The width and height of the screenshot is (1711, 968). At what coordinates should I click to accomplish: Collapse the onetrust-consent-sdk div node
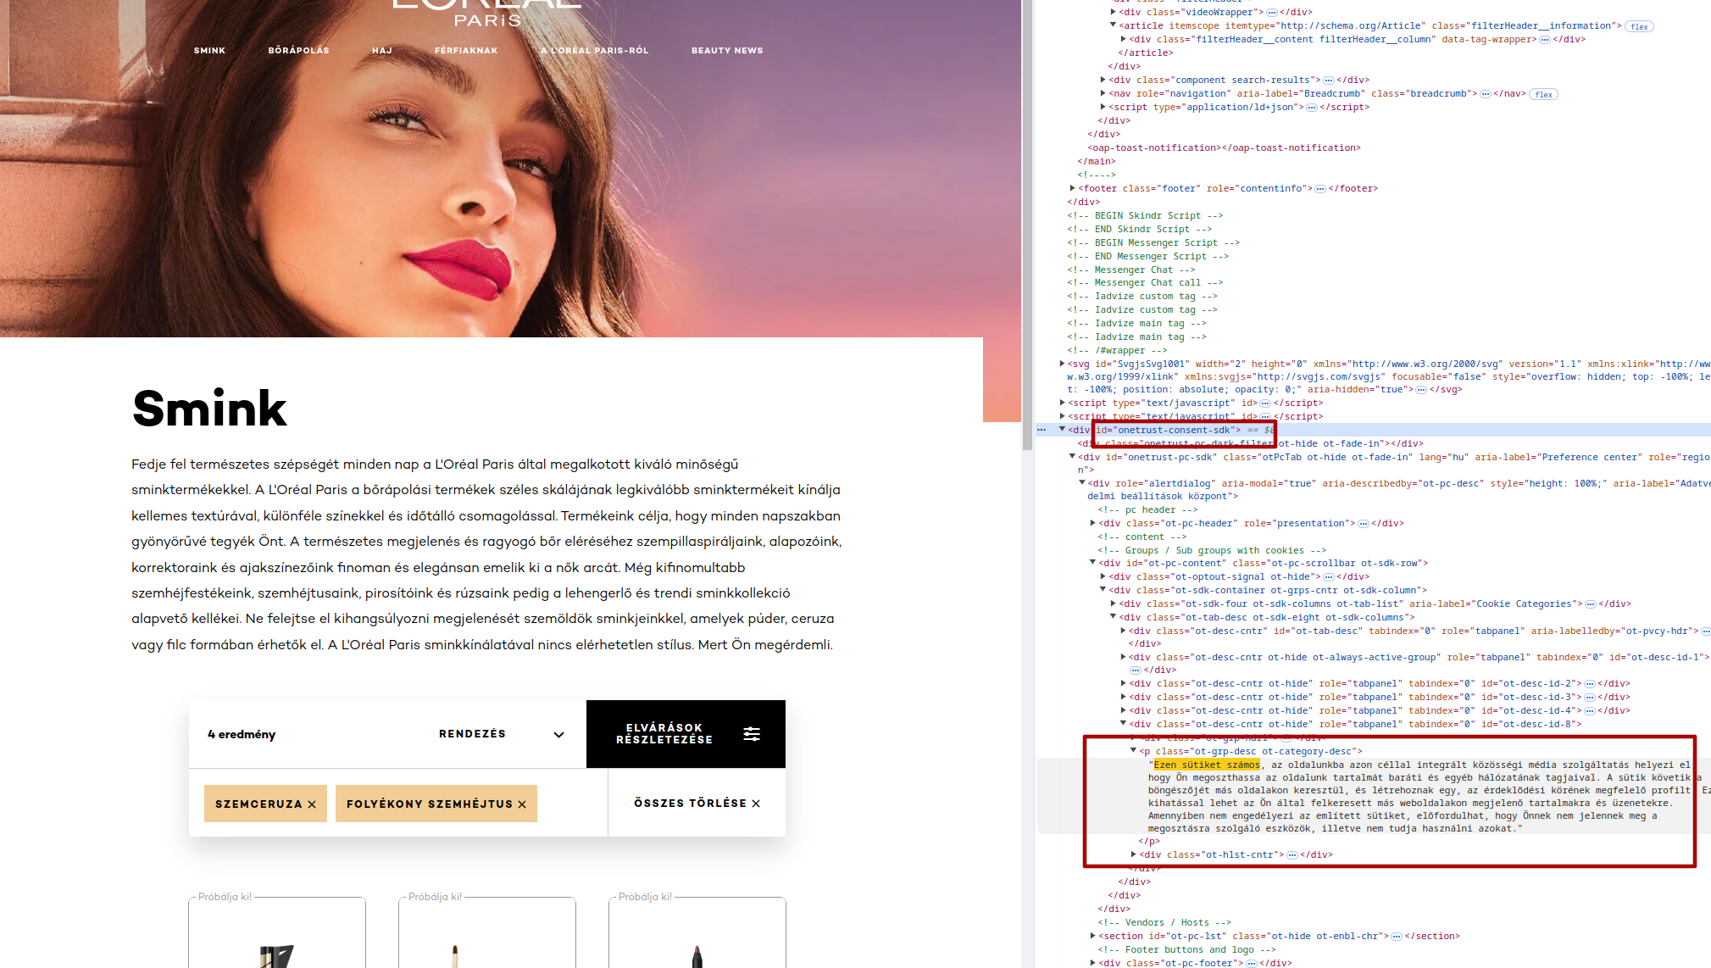(1062, 430)
